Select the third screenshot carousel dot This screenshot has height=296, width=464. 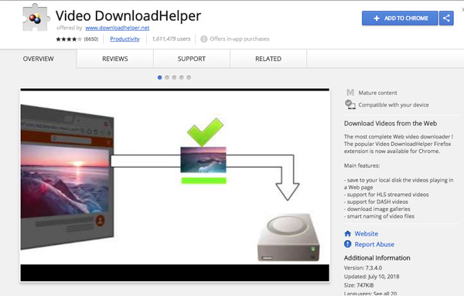pyautogui.click(x=174, y=77)
